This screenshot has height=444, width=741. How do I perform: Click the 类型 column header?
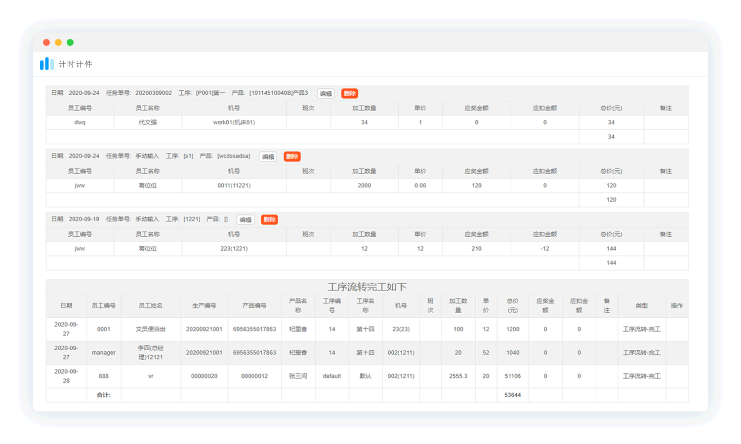(641, 306)
